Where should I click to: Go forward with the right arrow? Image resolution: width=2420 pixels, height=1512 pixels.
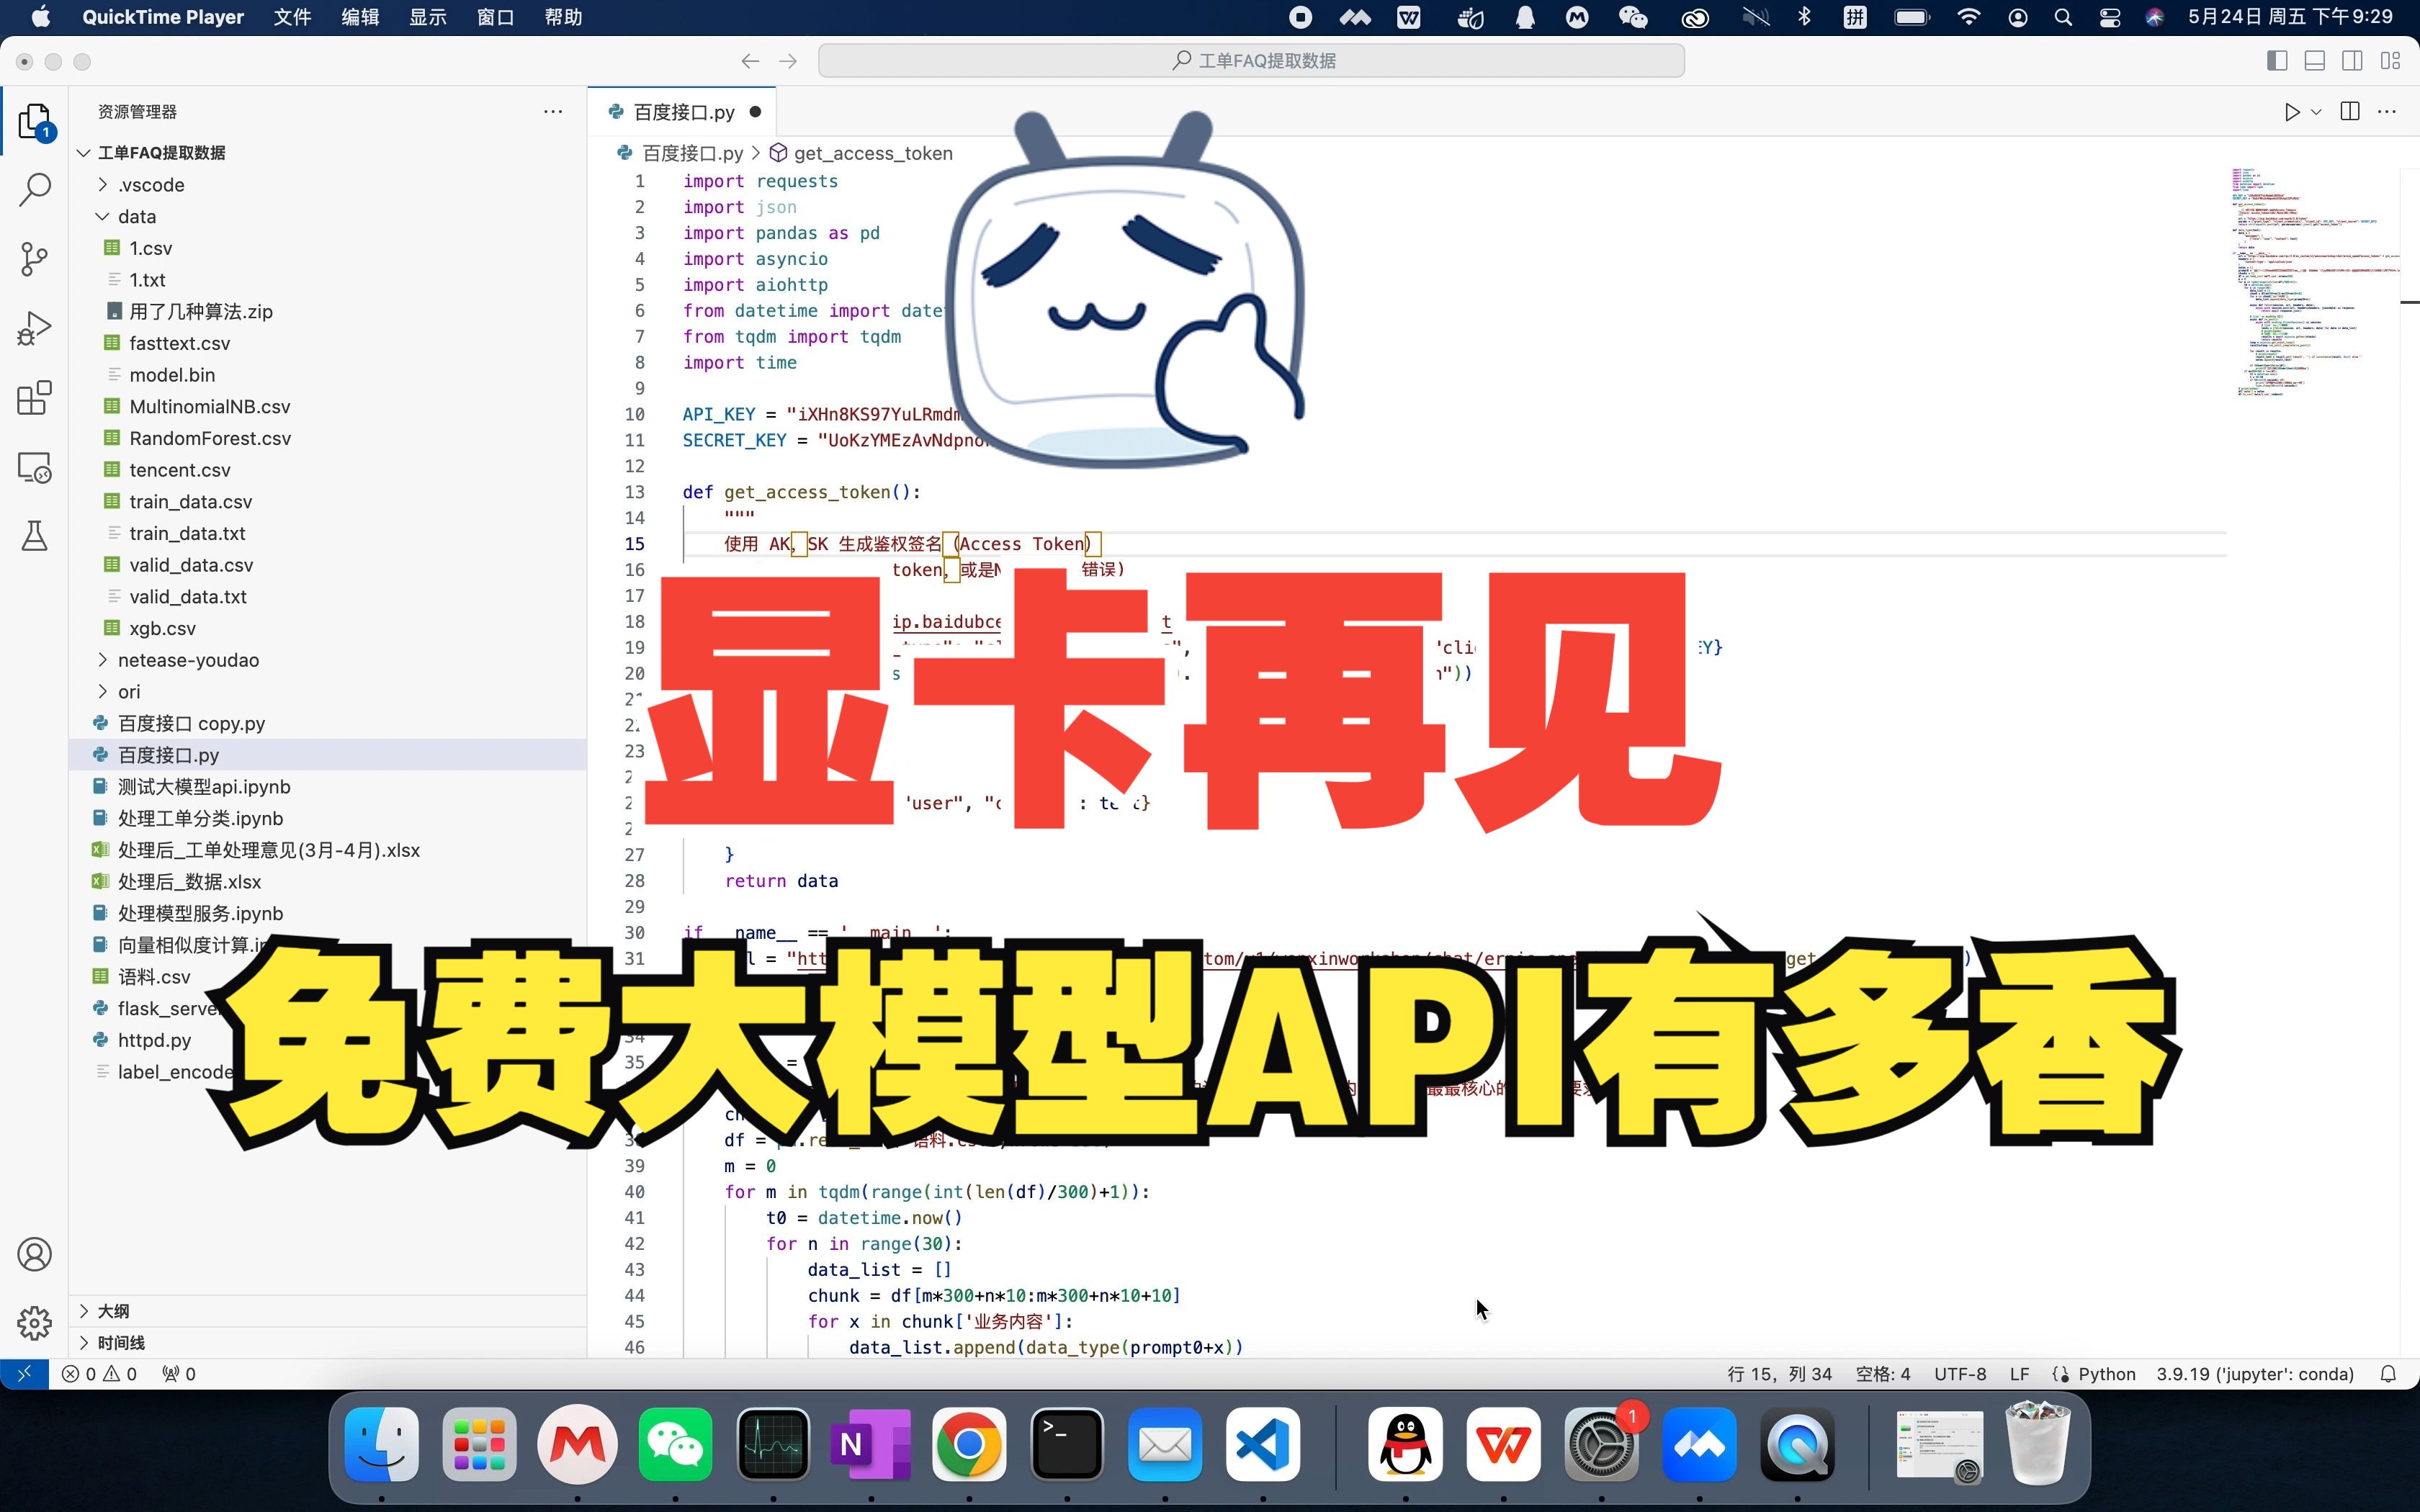[x=788, y=61]
